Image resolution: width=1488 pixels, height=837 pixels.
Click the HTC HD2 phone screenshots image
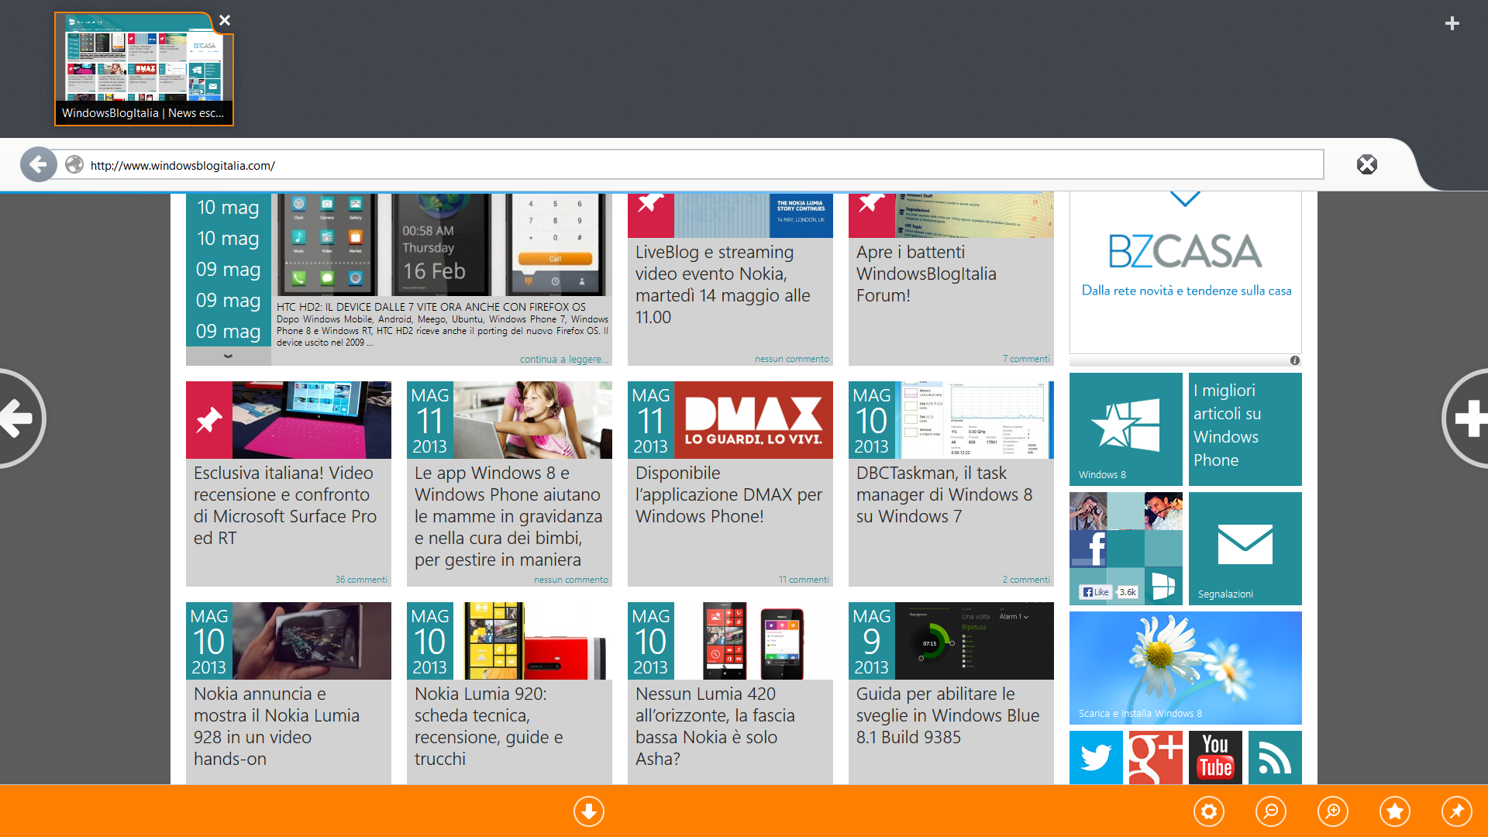tap(442, 244)
